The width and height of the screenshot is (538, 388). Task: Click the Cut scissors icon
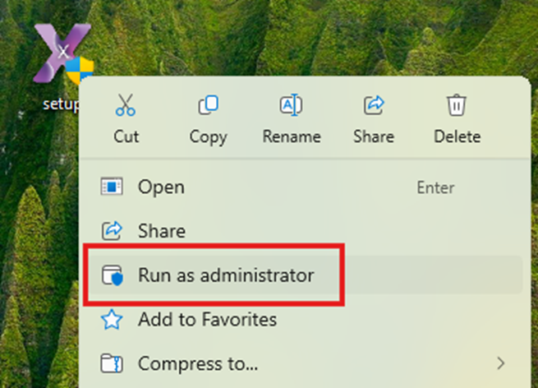pyautogui.click(x=126, y=106)
